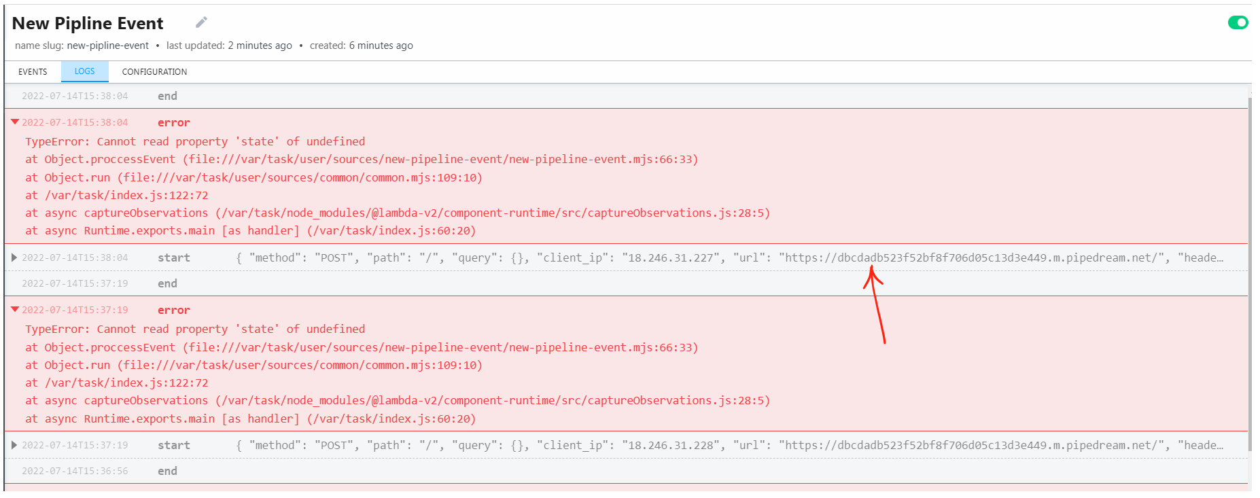Click the end log row at 15:38:04
The width and height of the screenshot is (1260, 498).
[167, 96]
